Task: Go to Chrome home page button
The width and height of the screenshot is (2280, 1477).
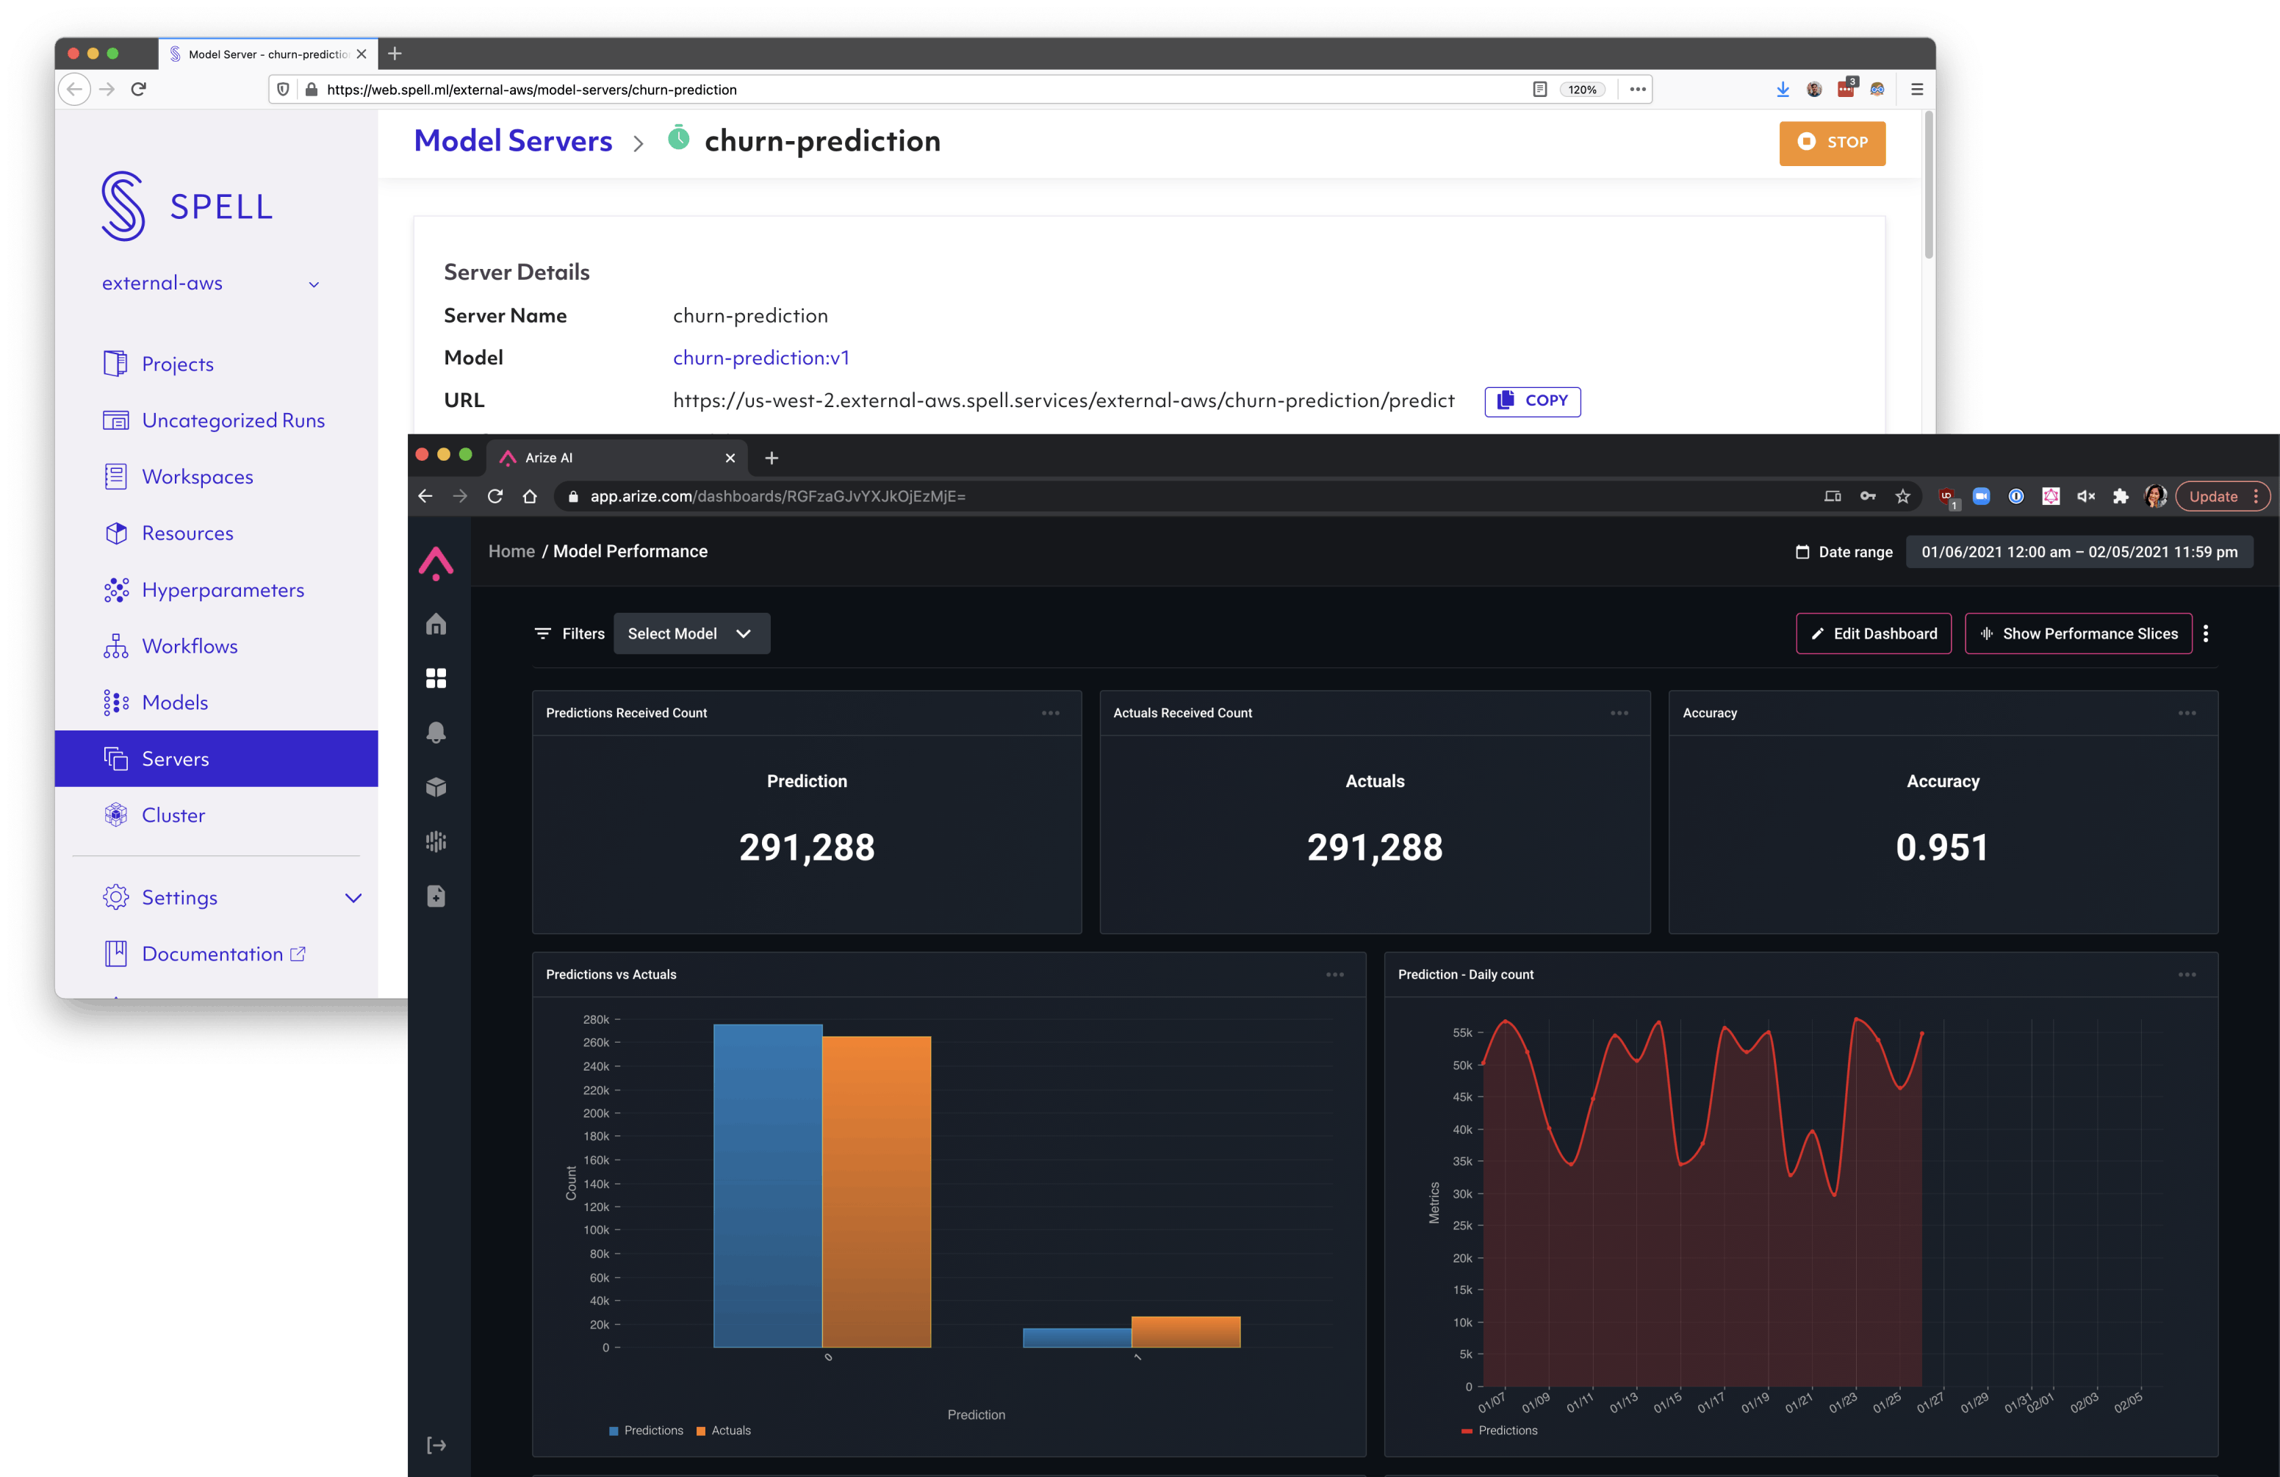Action: pyautogui.click(x=530, y=496)
